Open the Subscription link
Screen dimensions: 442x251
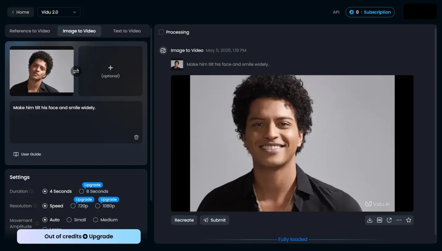(x=377, y=12)
